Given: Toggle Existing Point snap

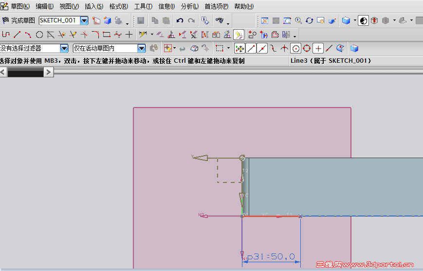Looking at the screenshot, I should coord(318,49).
